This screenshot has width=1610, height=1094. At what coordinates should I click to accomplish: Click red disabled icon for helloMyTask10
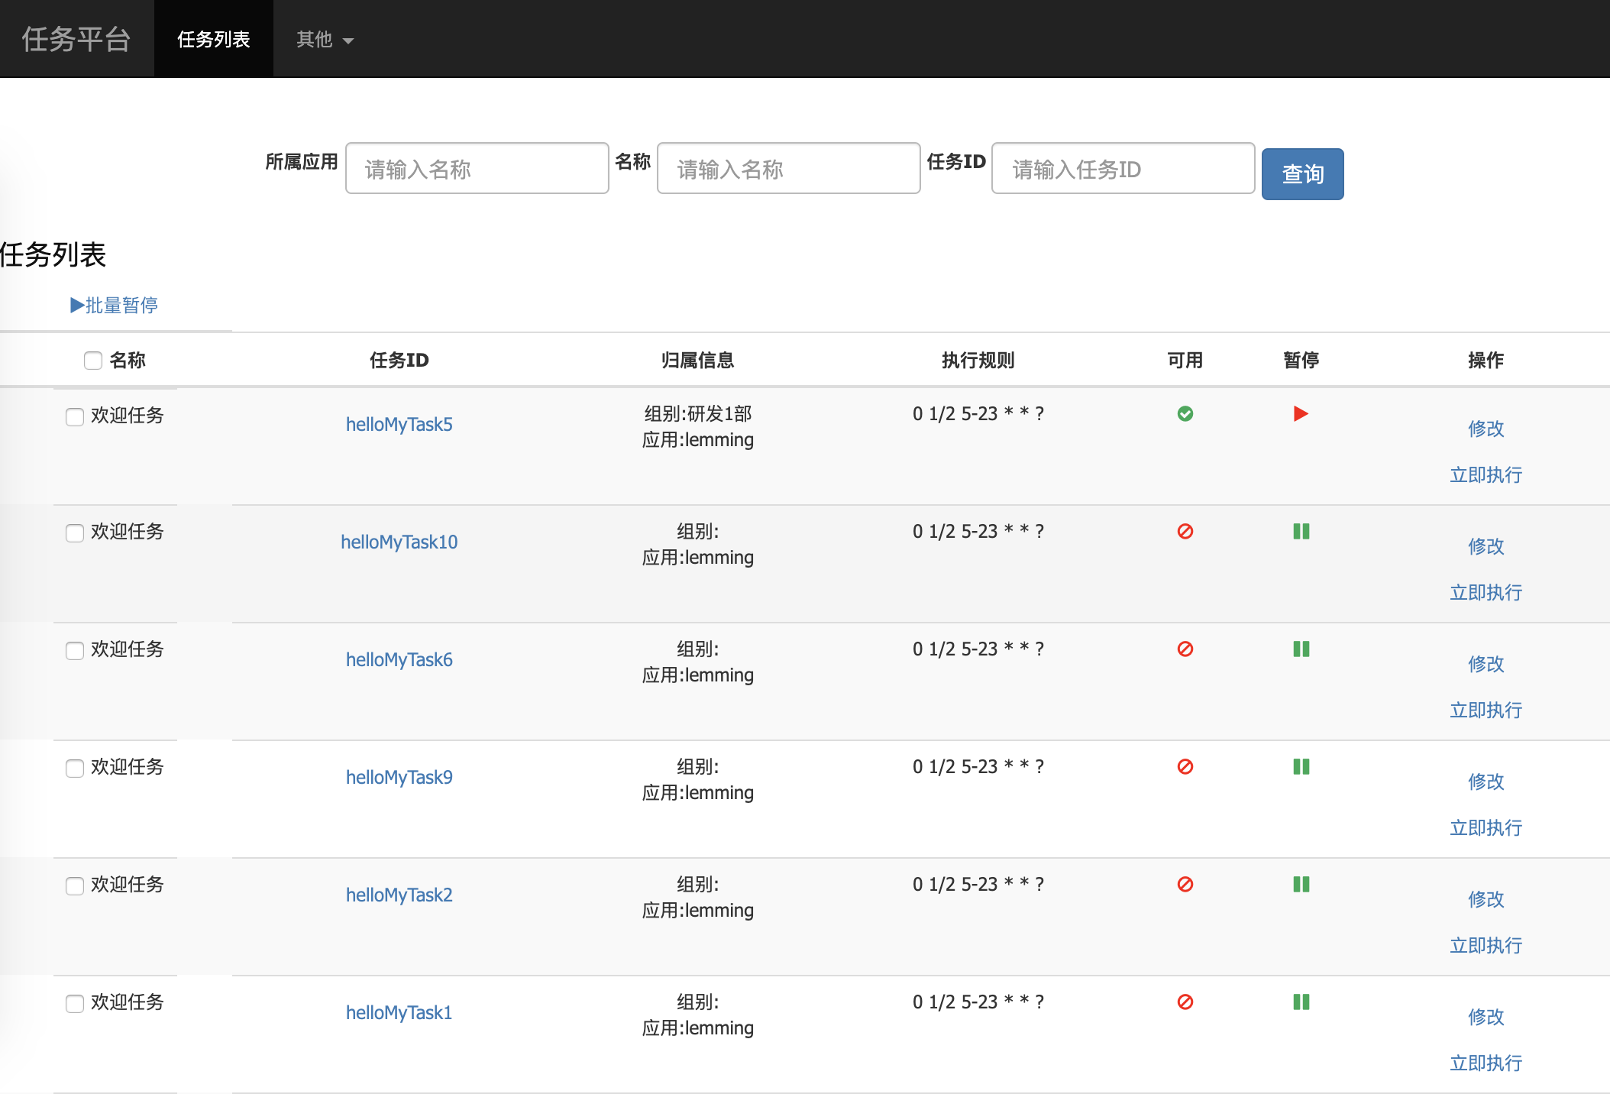point(1185,532)
